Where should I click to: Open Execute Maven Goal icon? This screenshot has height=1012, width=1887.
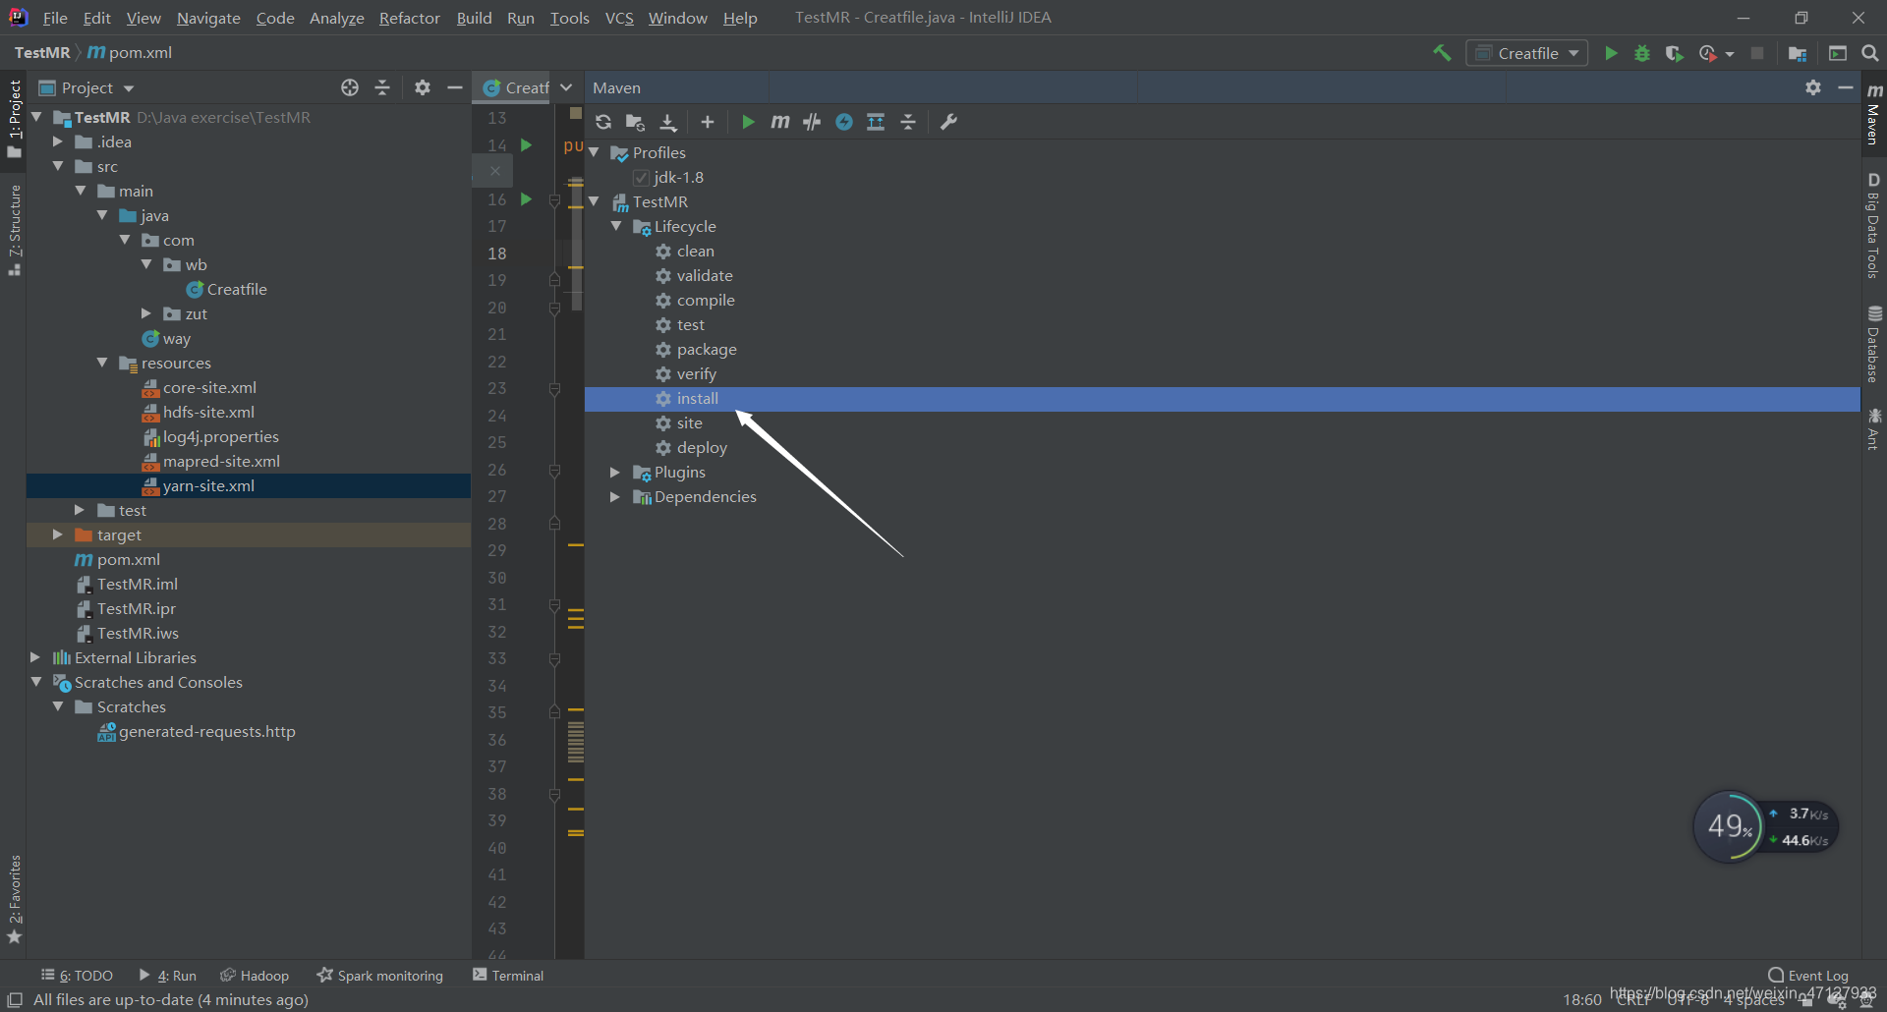pyautogui.click(x=780, y=122)
